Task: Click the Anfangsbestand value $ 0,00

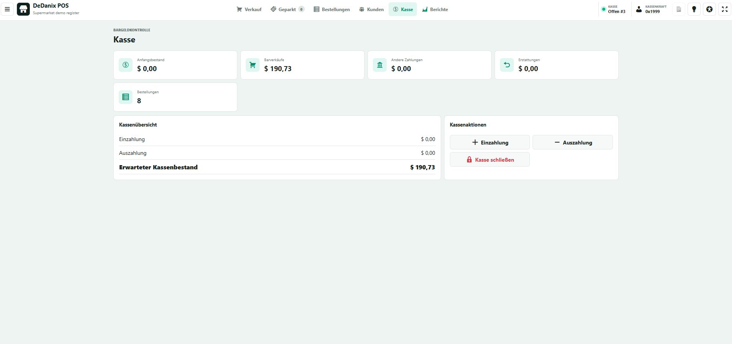Action: click(147, 69)
